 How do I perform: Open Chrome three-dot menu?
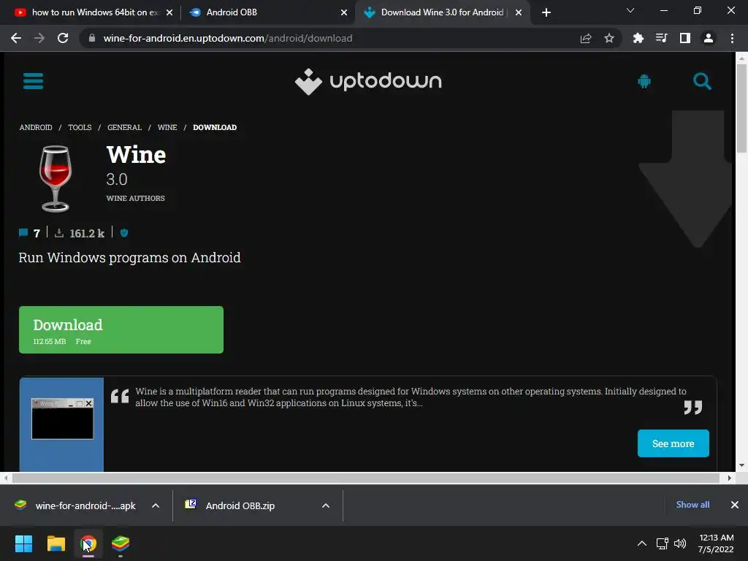(x=732, y=38)
